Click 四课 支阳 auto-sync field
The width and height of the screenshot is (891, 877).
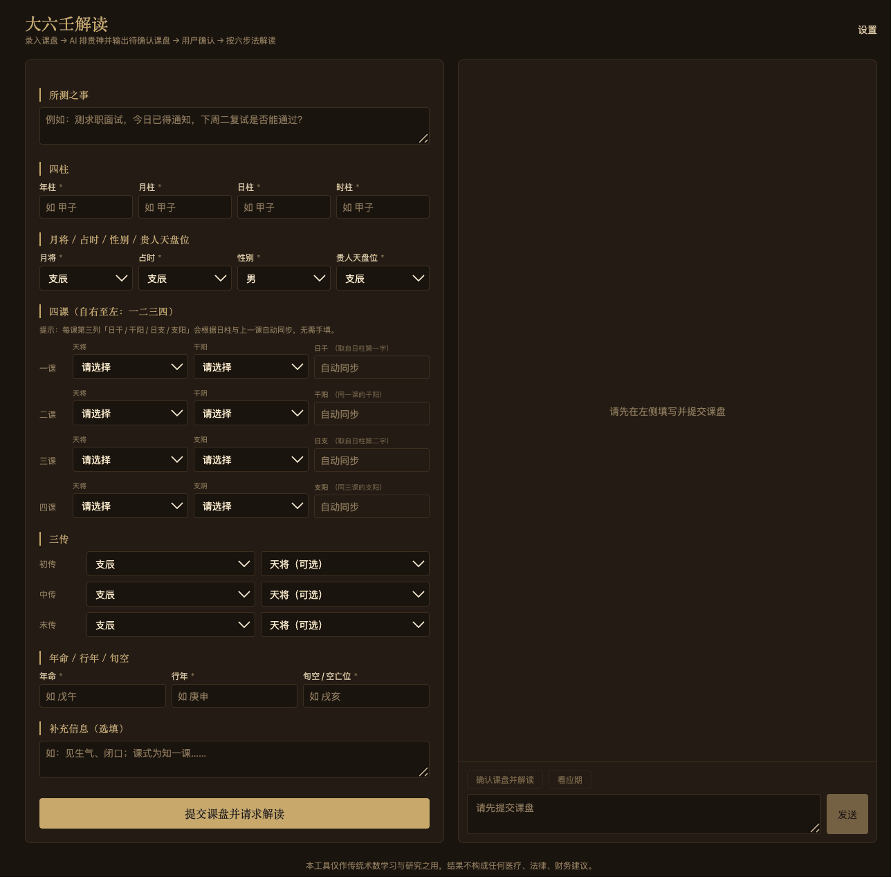click(371, 506)
